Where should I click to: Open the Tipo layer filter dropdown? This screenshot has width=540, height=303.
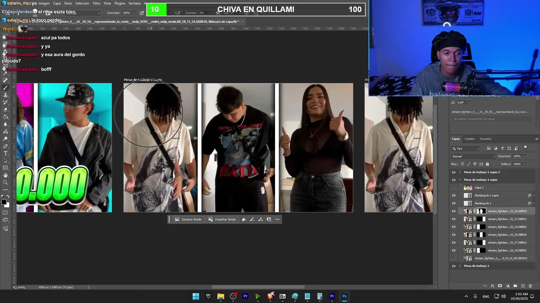(x=466, y=149)
